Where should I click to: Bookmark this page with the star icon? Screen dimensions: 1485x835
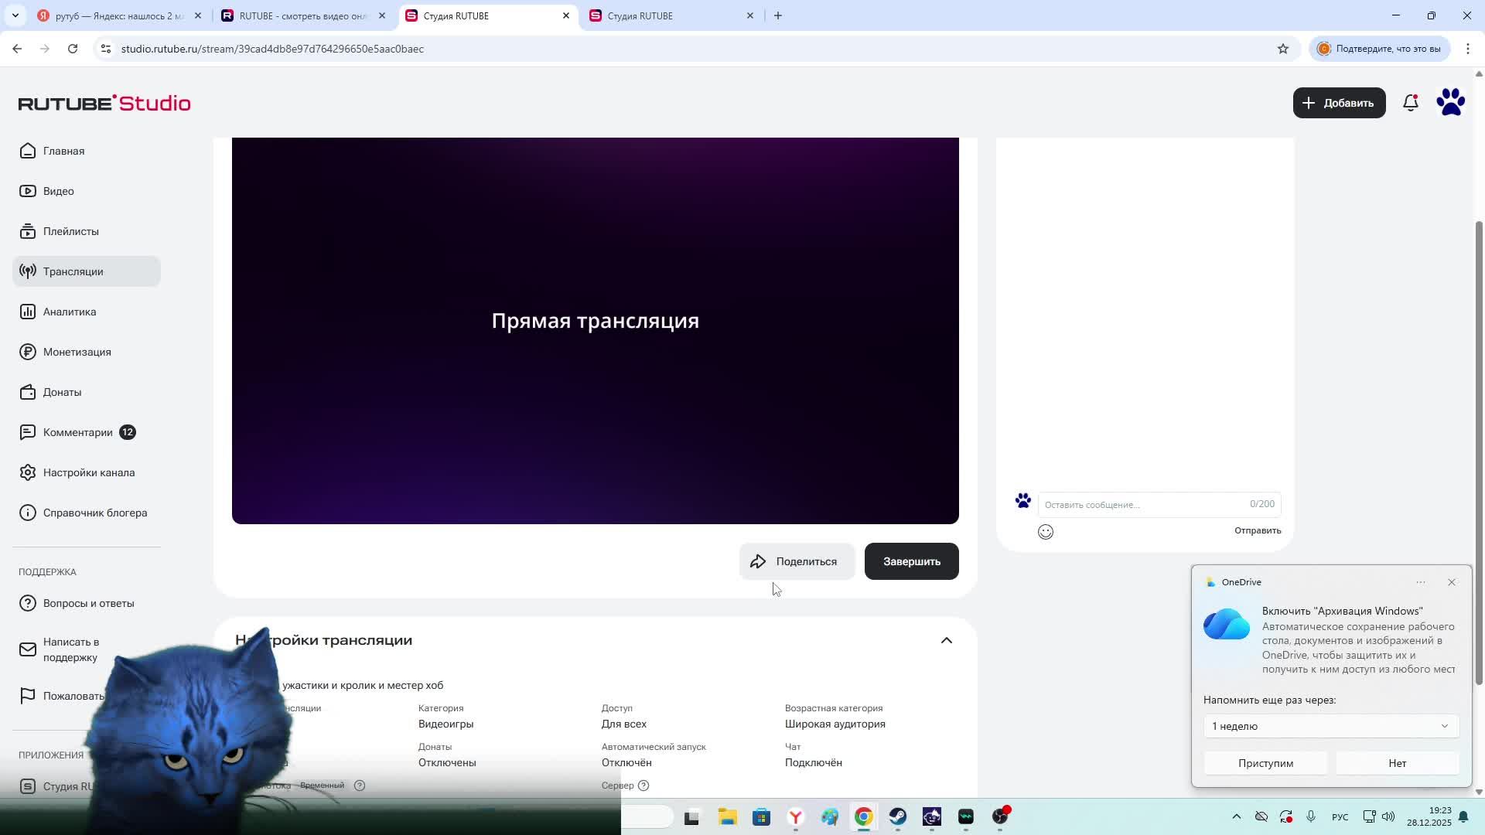[x=1283, y=49]
